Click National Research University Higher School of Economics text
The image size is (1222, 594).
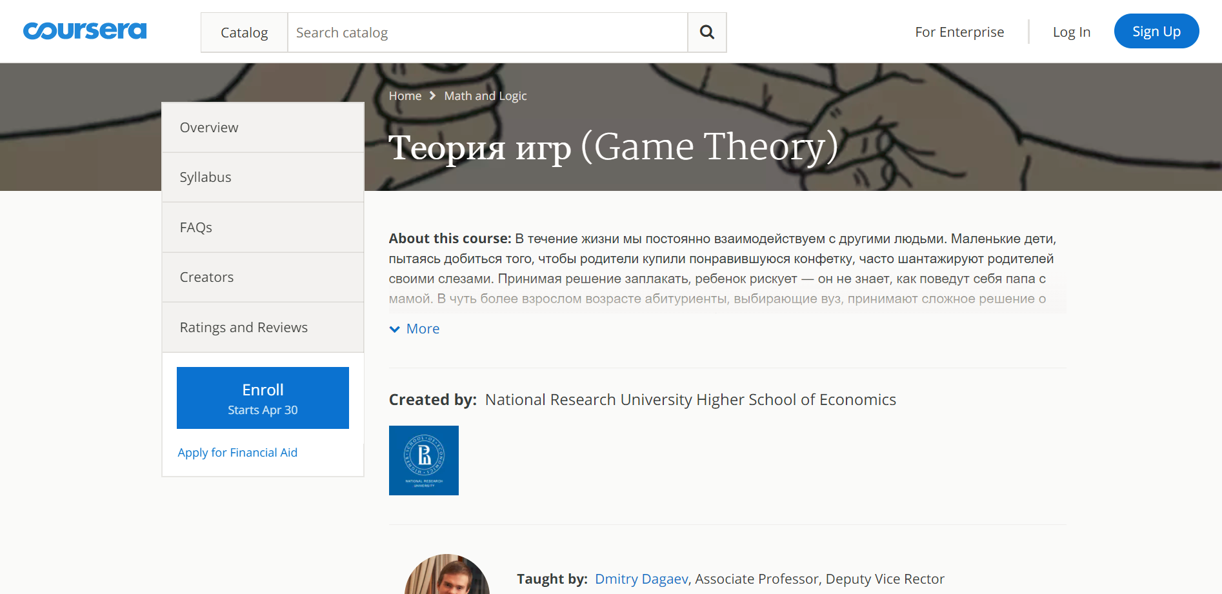690,400
